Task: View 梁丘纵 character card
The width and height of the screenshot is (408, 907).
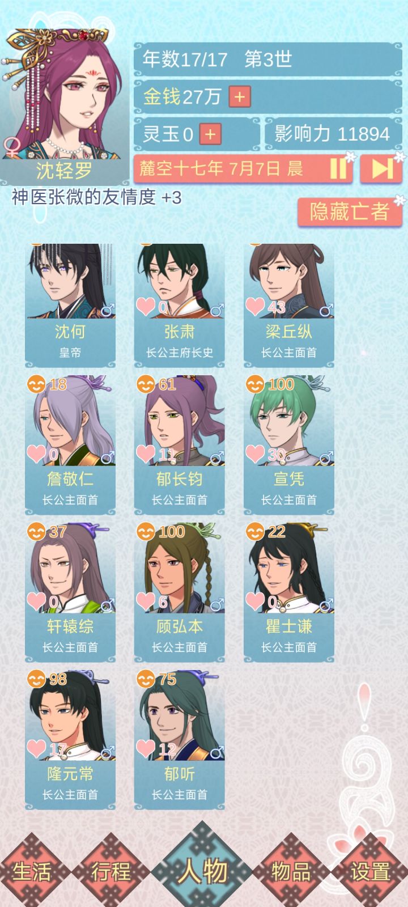Action: point(289,306)
